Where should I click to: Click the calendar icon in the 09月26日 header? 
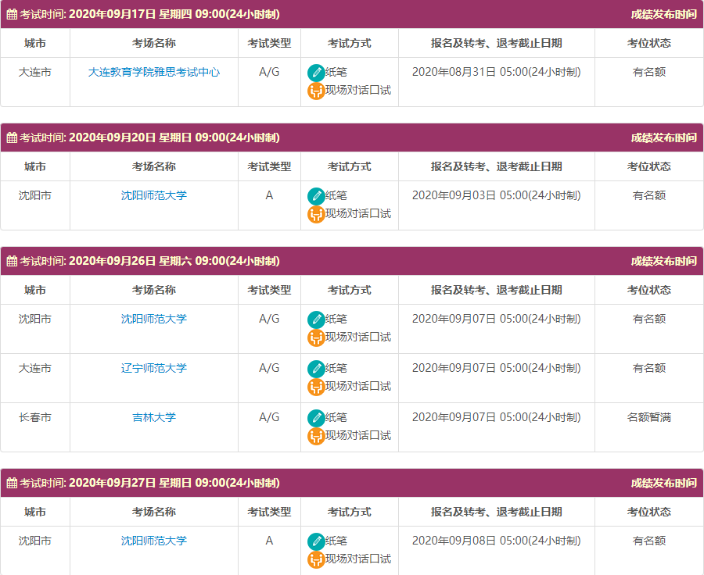12,261
